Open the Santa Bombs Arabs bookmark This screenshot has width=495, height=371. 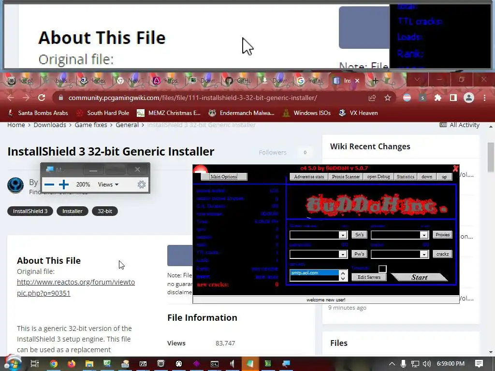point(38,113)
